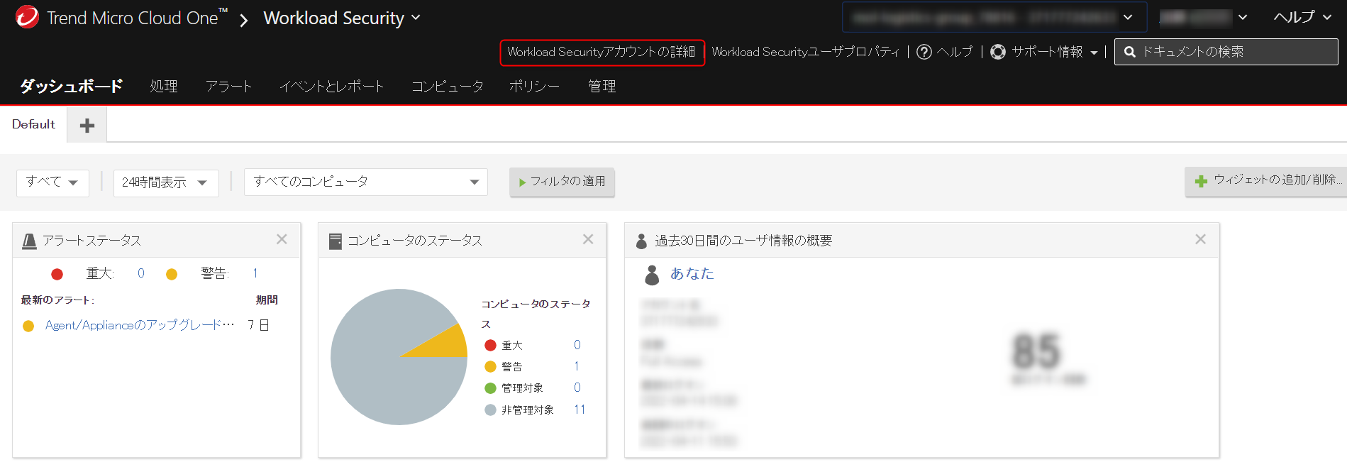Screen dimensions: 1347x472
Task: Click the ヘルプ link beside question icon
Action: pyautogui.click(x=955, y=52)
